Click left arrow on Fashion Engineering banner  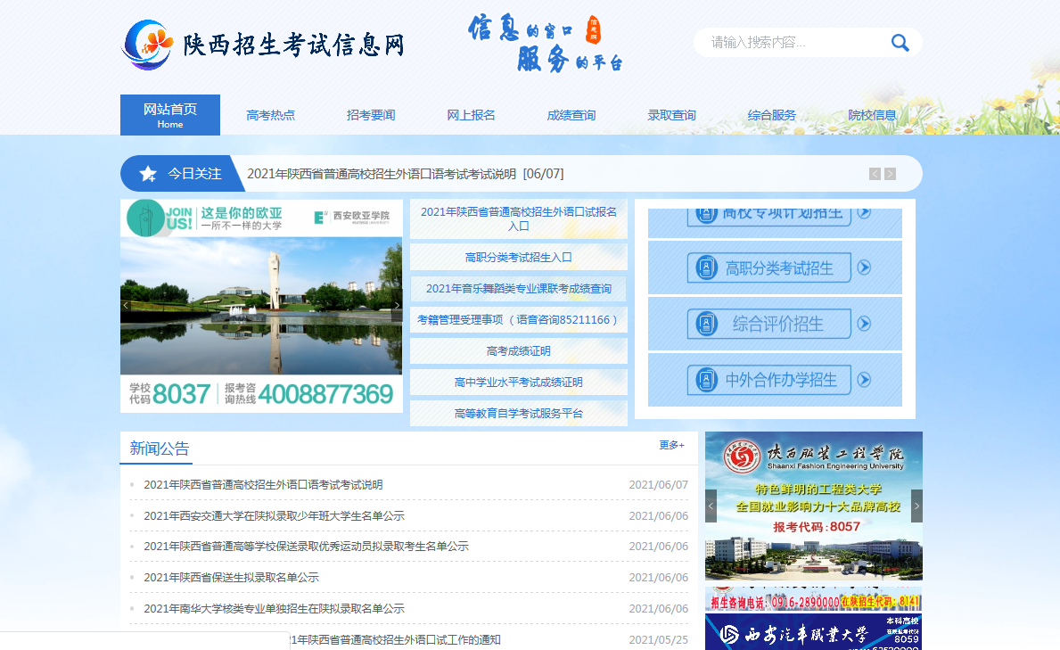click(711, 506)
